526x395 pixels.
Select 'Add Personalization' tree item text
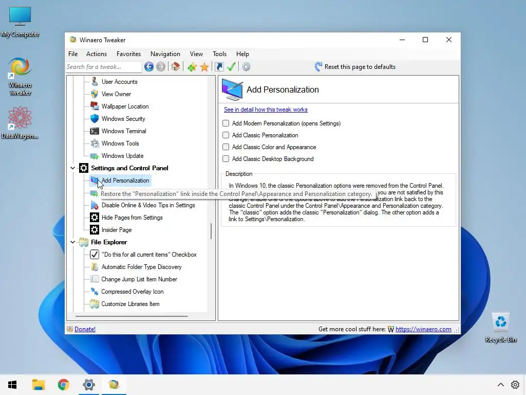[125, 181]
